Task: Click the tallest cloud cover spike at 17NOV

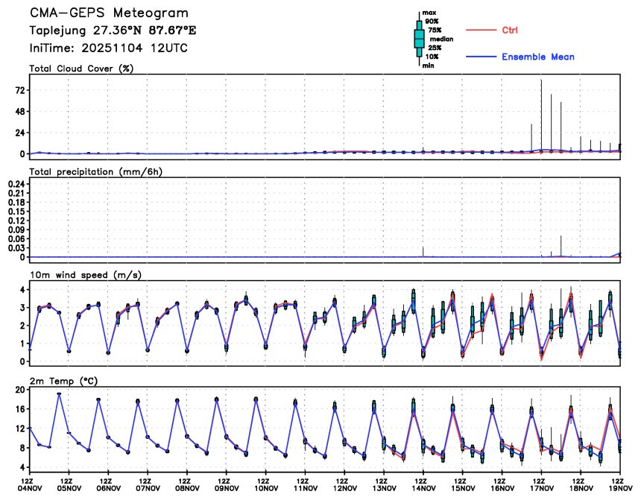Action: pos(541,112)
